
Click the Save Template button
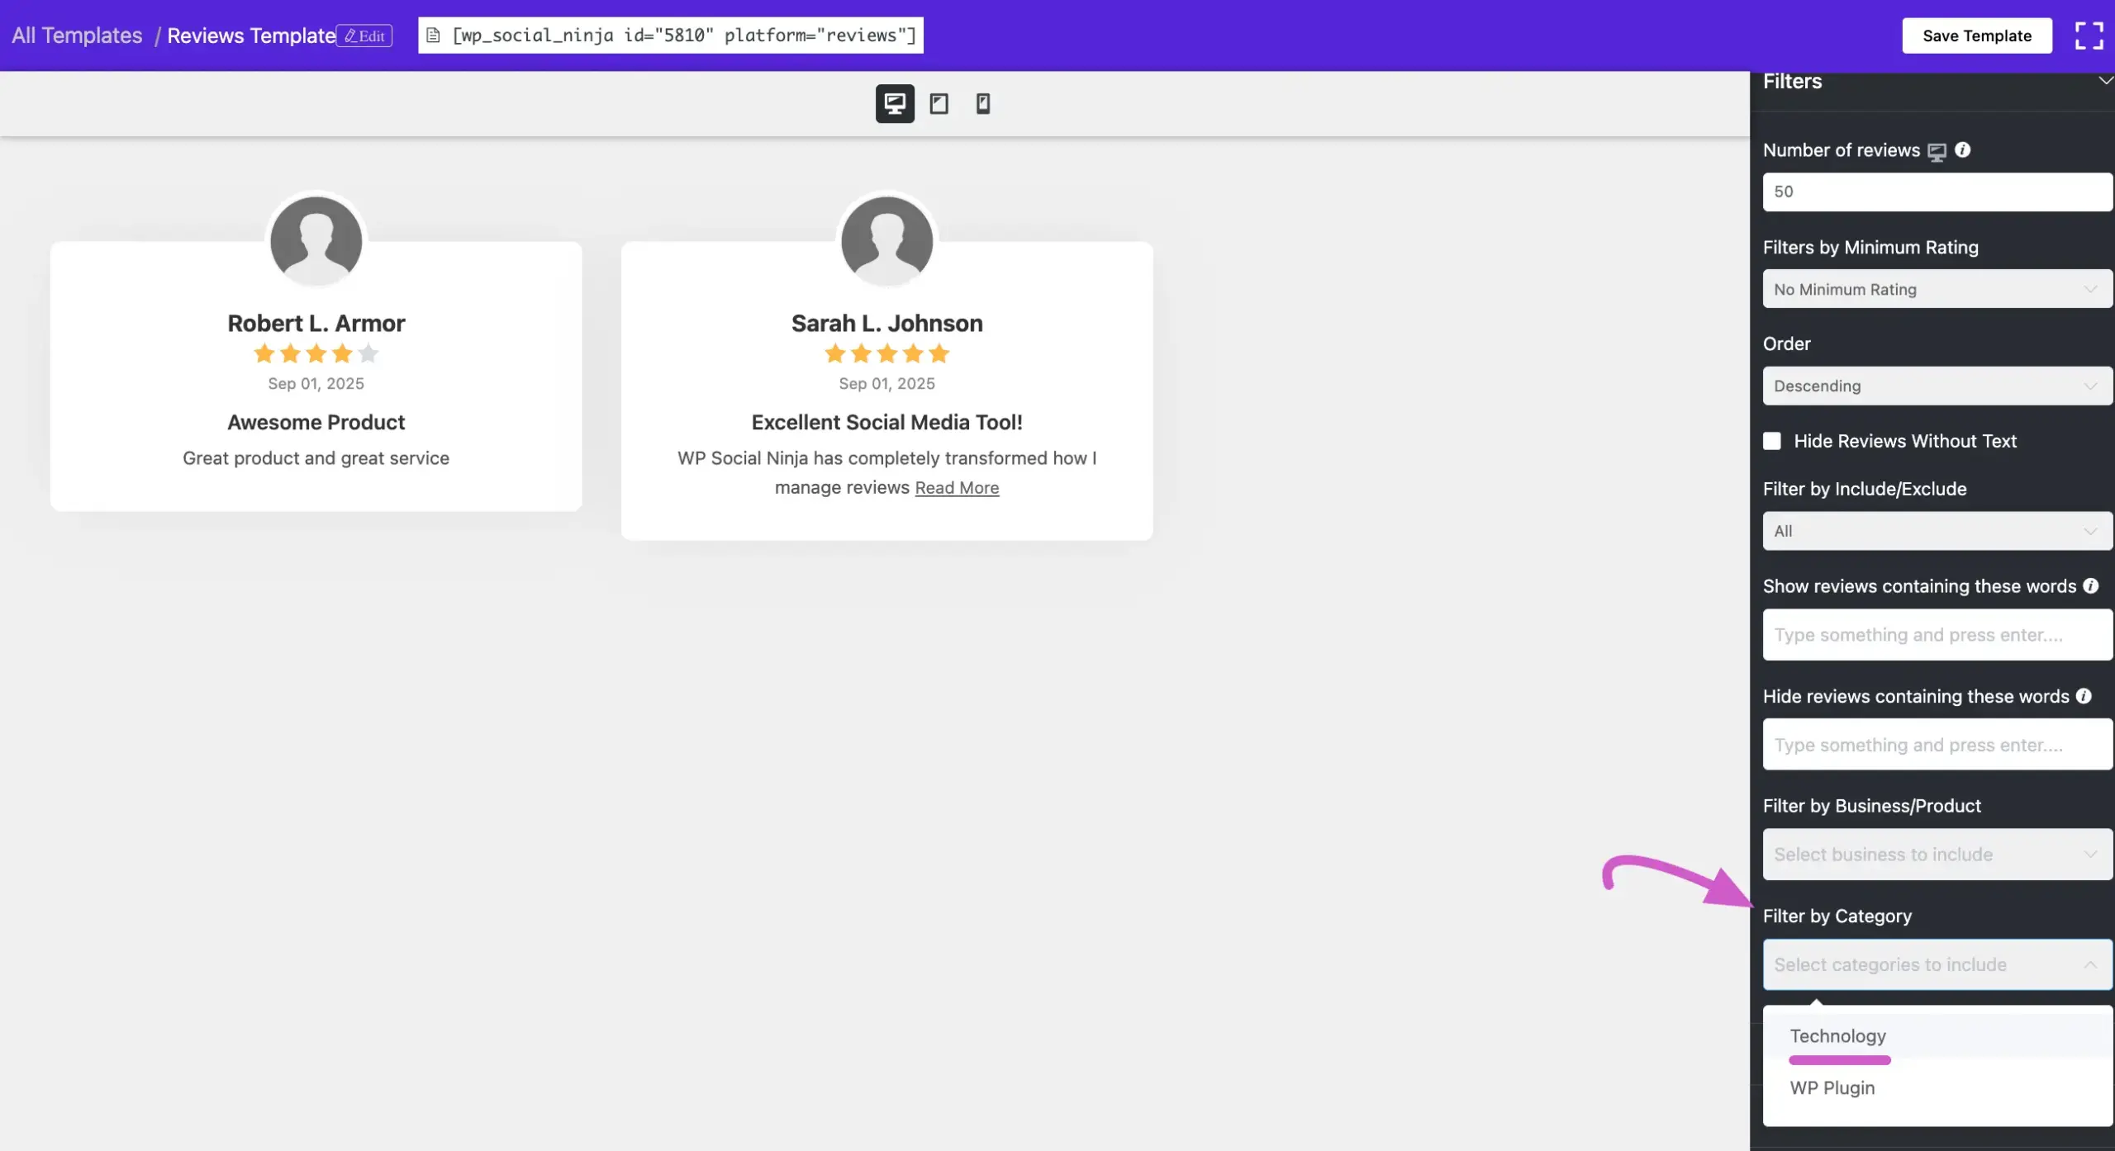coord(1976,36)
